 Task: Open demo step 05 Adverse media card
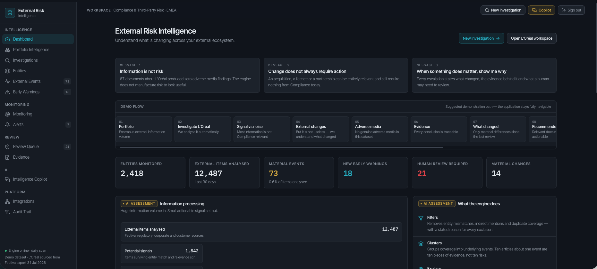[380, 129]
